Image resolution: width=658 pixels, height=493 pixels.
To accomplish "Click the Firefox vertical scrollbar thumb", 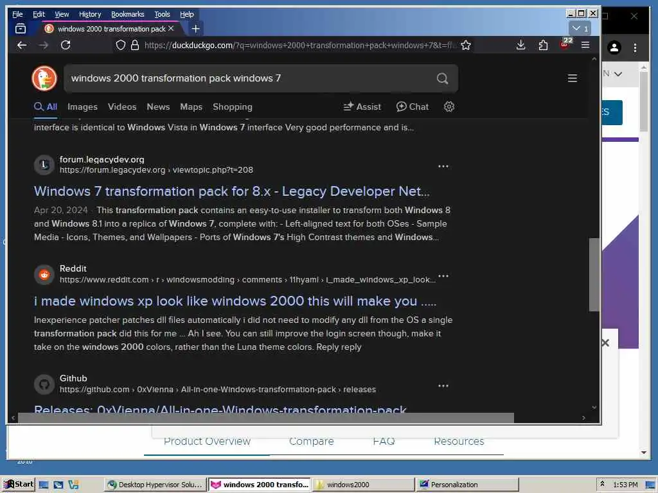I will coord(594,275).
